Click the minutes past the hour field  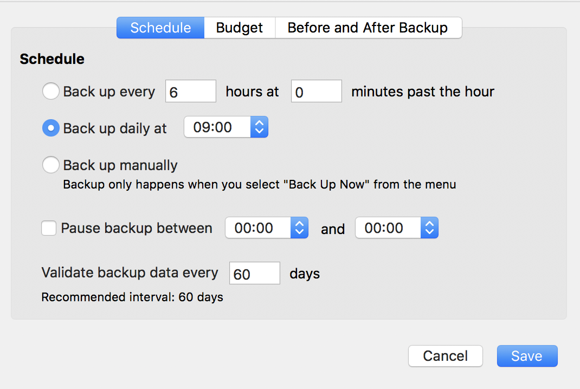pyautogui.click(x=317, y=92)
